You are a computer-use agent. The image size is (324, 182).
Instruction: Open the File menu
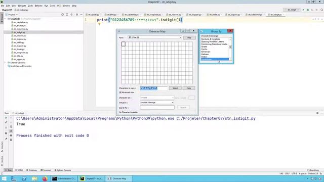tap(3, 6)
